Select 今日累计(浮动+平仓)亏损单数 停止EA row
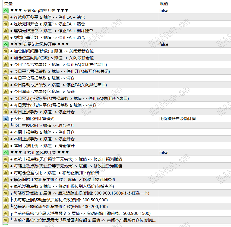This screenshot has height=227, width=231. coord(70,98)
